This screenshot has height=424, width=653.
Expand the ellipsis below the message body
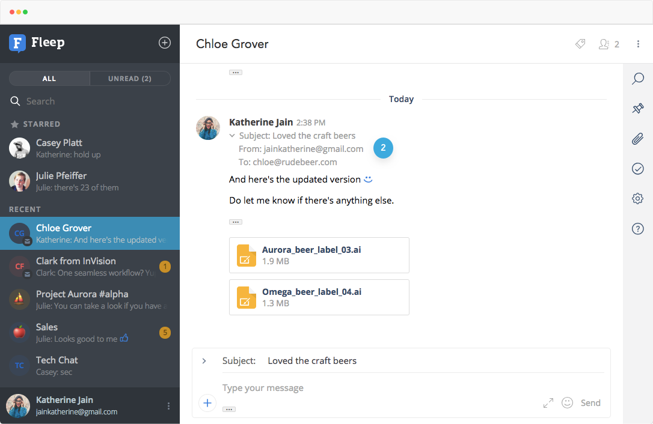236,222
